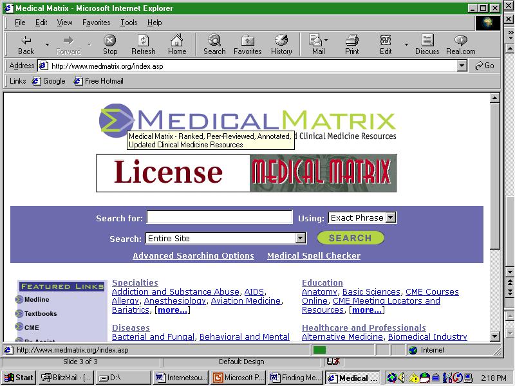
Task: Show browsing History from the toolbar
Action: [x=281, y=45]
